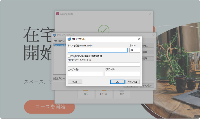The image size is (200, 119).
Task: Click the コースを開始 button
Action: [49, 107]
